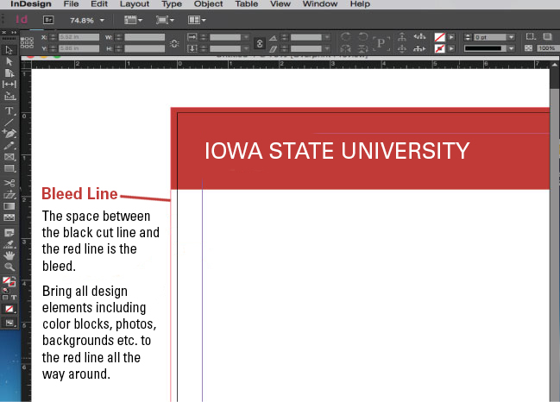
Task: Click the fill color swatch in control bar
Action: tap(440, 37)
